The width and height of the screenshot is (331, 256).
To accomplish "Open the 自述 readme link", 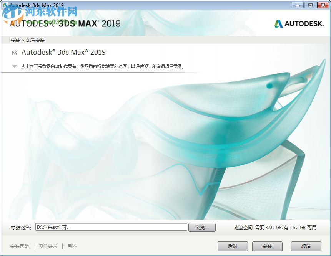I will 72,246.
